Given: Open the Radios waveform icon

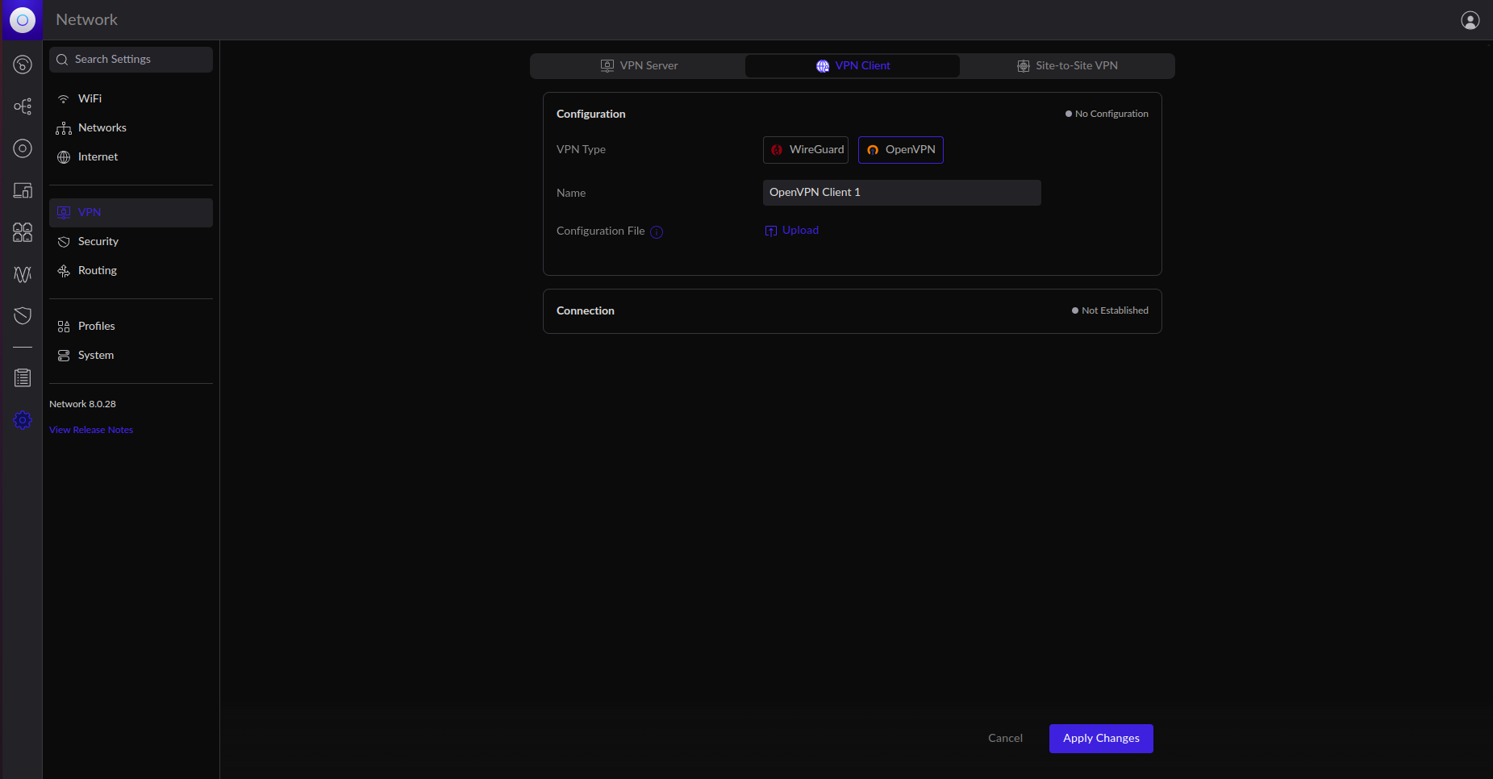Looking at the screenshot, I should click(x=23, y=274).
